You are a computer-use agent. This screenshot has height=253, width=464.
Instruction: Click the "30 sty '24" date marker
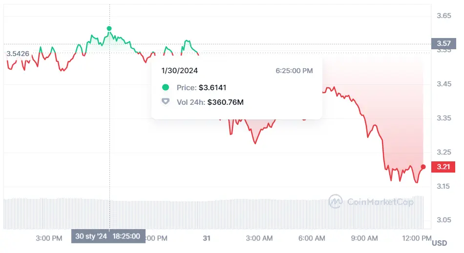pyautogui.click(x=91, y=236)
